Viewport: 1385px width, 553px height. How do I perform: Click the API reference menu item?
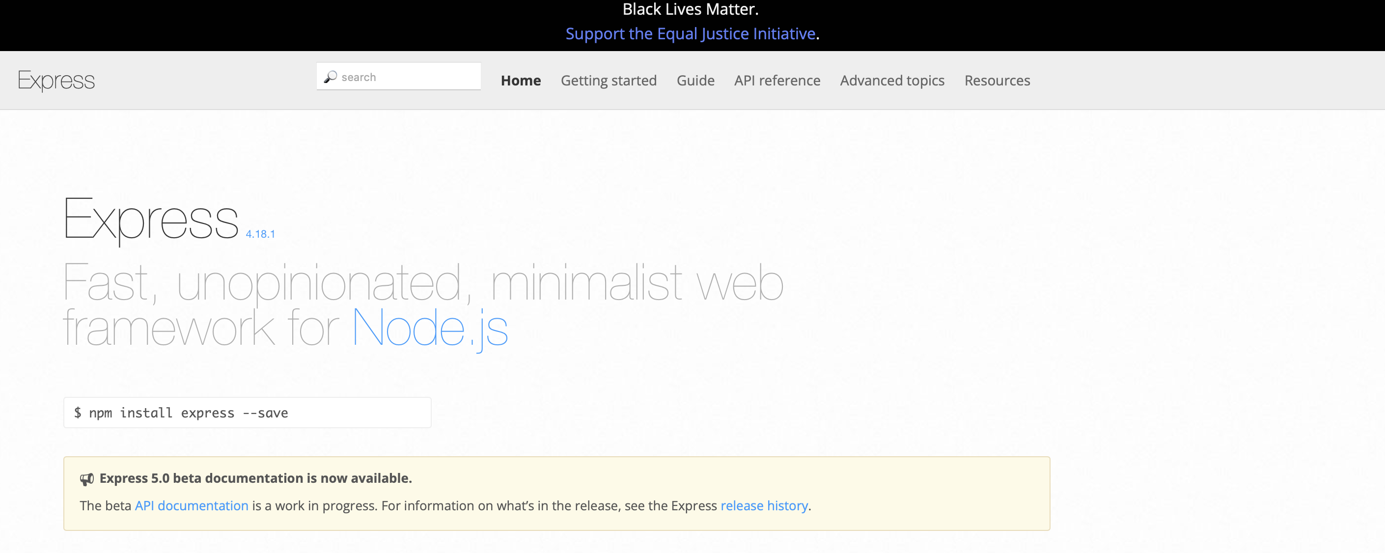click(x=776, y=80)
